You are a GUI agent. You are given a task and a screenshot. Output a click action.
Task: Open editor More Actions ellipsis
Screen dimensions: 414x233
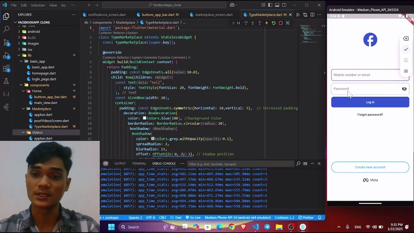pyautogui.click(x=319, y=15)
